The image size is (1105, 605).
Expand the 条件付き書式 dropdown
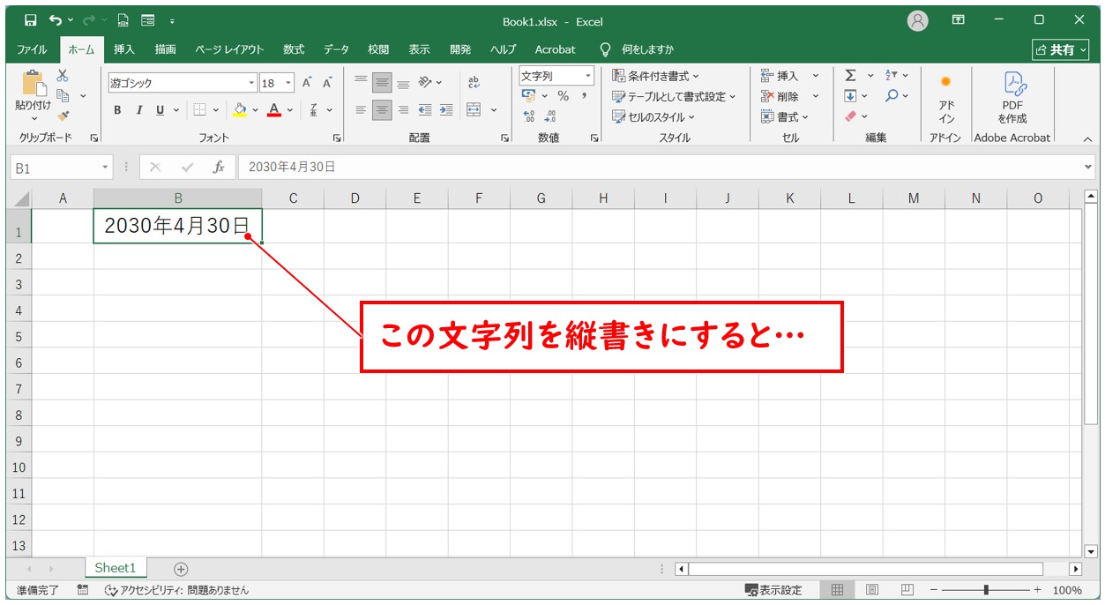click(x=696, y=77)
